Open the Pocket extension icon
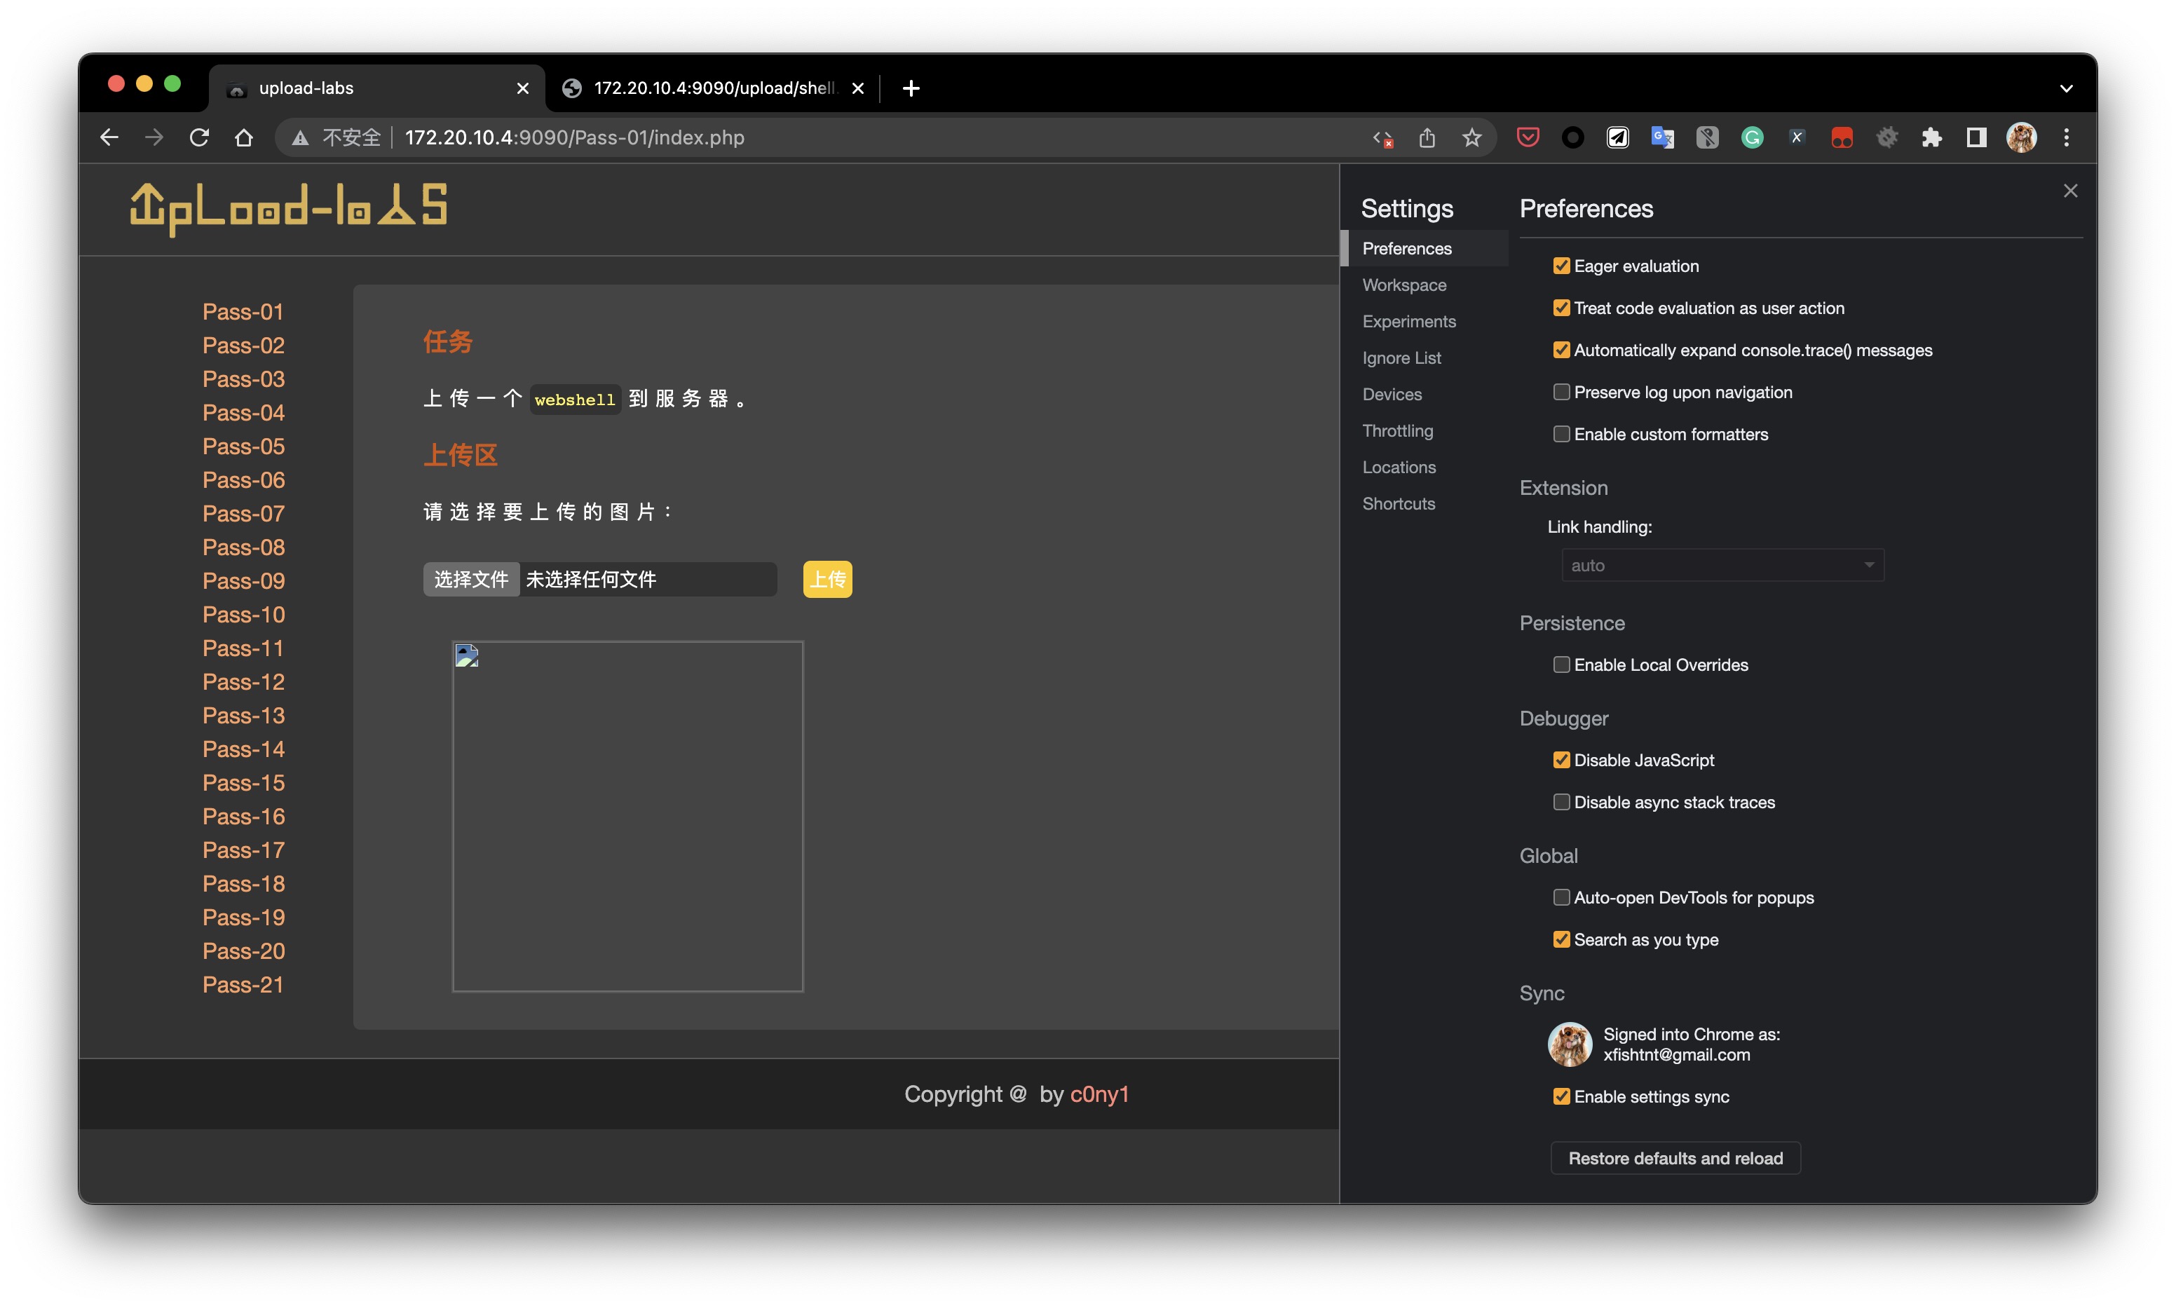Viewport: 2176px width, 1308px height. click(1528, 137)
